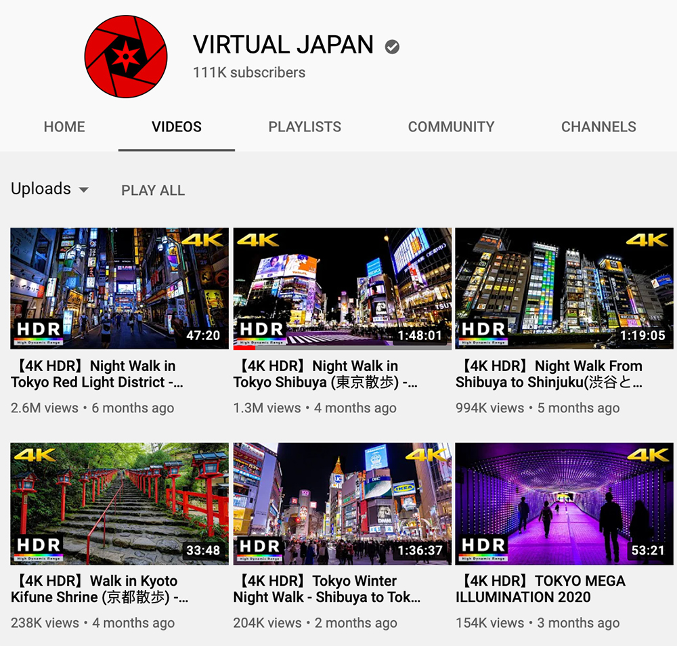Open the Tokyo Red Light District video thumbnail
677x646 pixels.
pos(119,288)
